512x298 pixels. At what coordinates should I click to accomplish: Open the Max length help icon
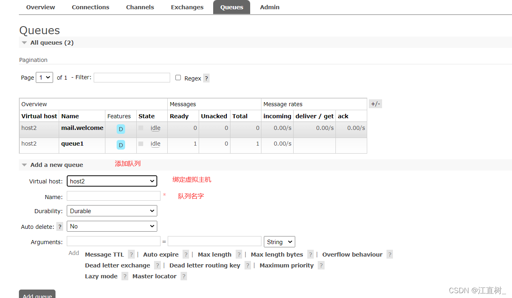(239, 254)
